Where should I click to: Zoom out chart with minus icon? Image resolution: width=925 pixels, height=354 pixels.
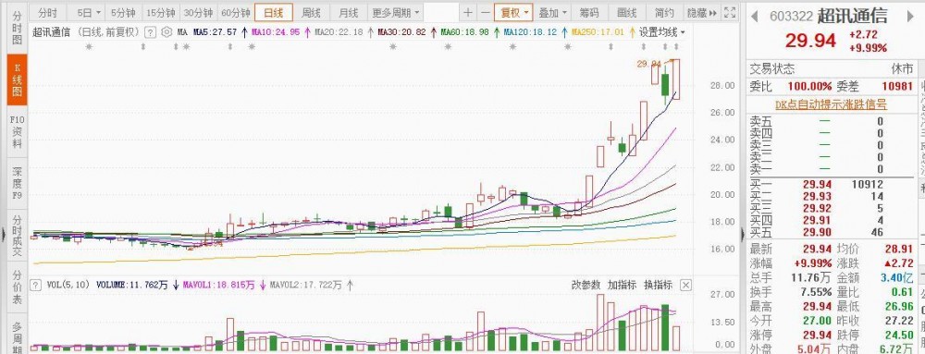pos(485,12)
